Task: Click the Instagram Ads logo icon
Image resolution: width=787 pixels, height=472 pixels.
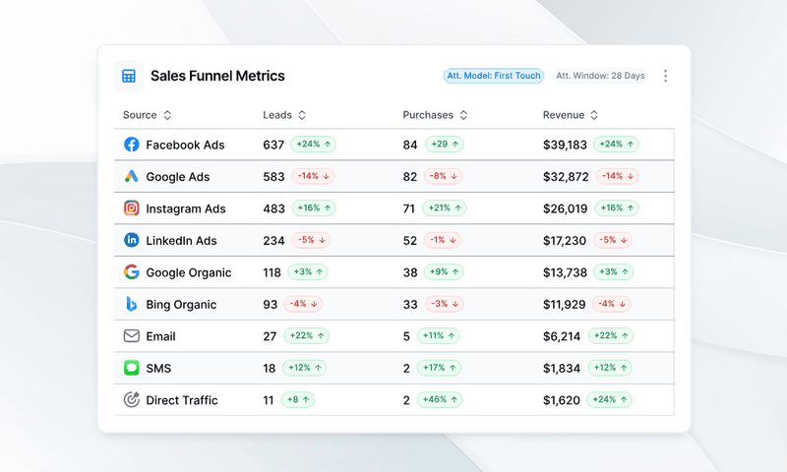Action: pos(132,208)
